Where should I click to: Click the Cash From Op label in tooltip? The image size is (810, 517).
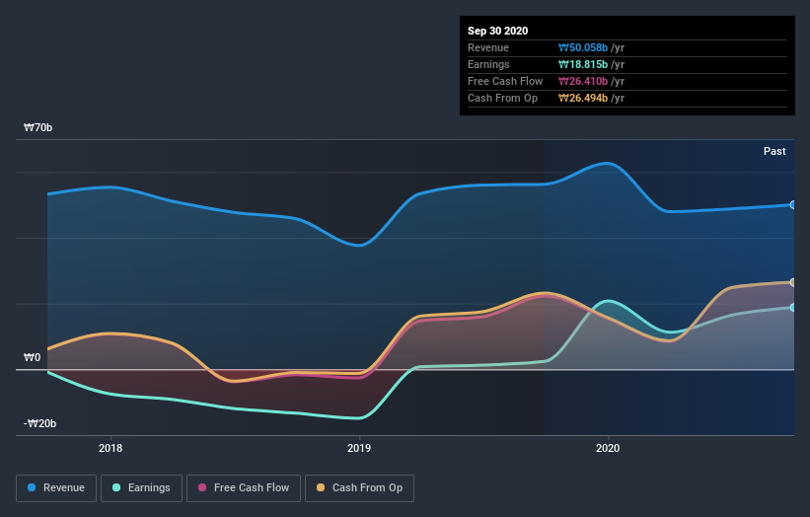click(502, 98)
